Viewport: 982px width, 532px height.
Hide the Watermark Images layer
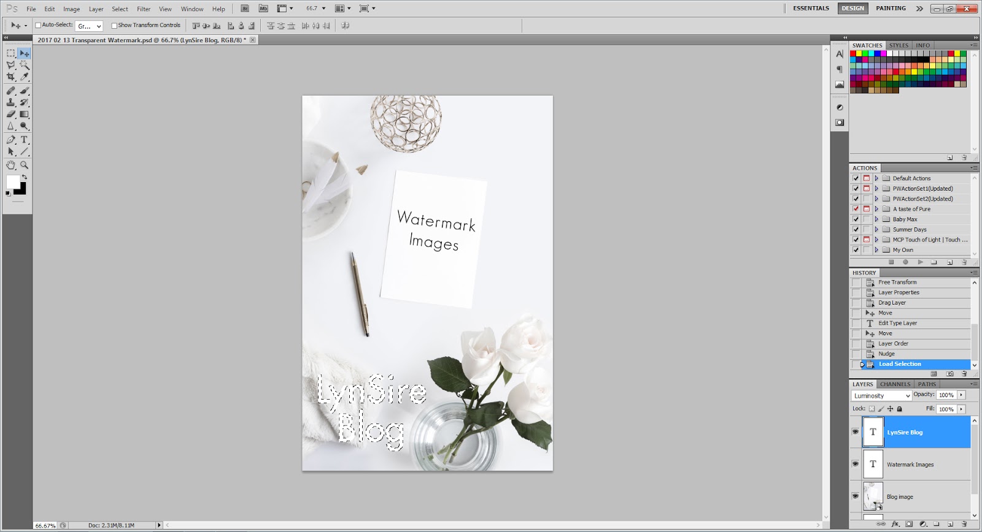pyautogui.click(x=855, y=464)
